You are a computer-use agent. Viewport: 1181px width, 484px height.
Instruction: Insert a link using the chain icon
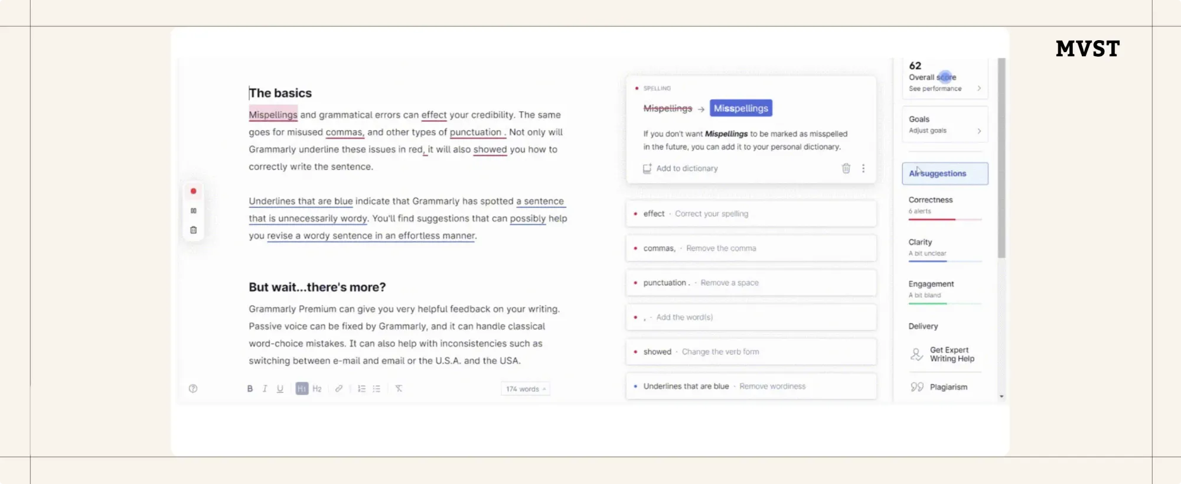click(339, 389)
